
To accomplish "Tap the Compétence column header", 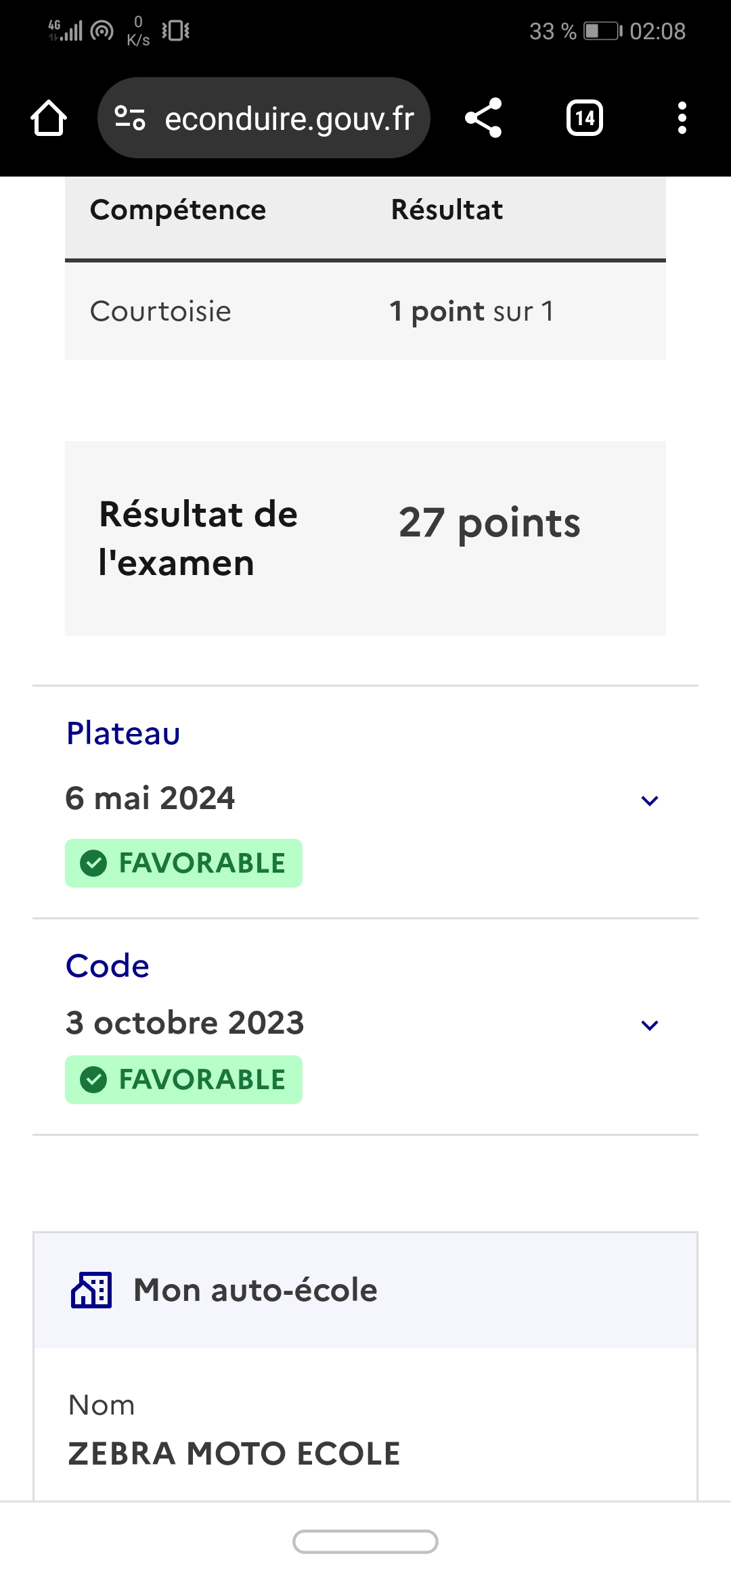I will [x=178, y=210].
